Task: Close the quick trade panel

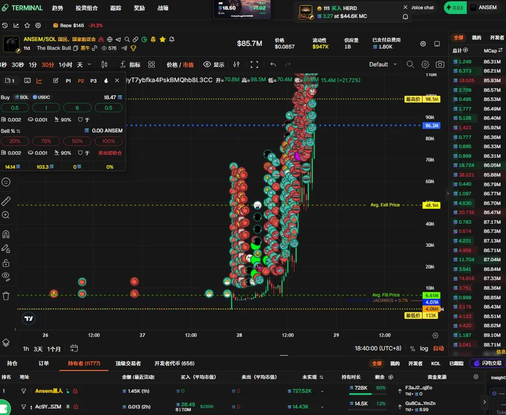Action: tap(117, 81)
